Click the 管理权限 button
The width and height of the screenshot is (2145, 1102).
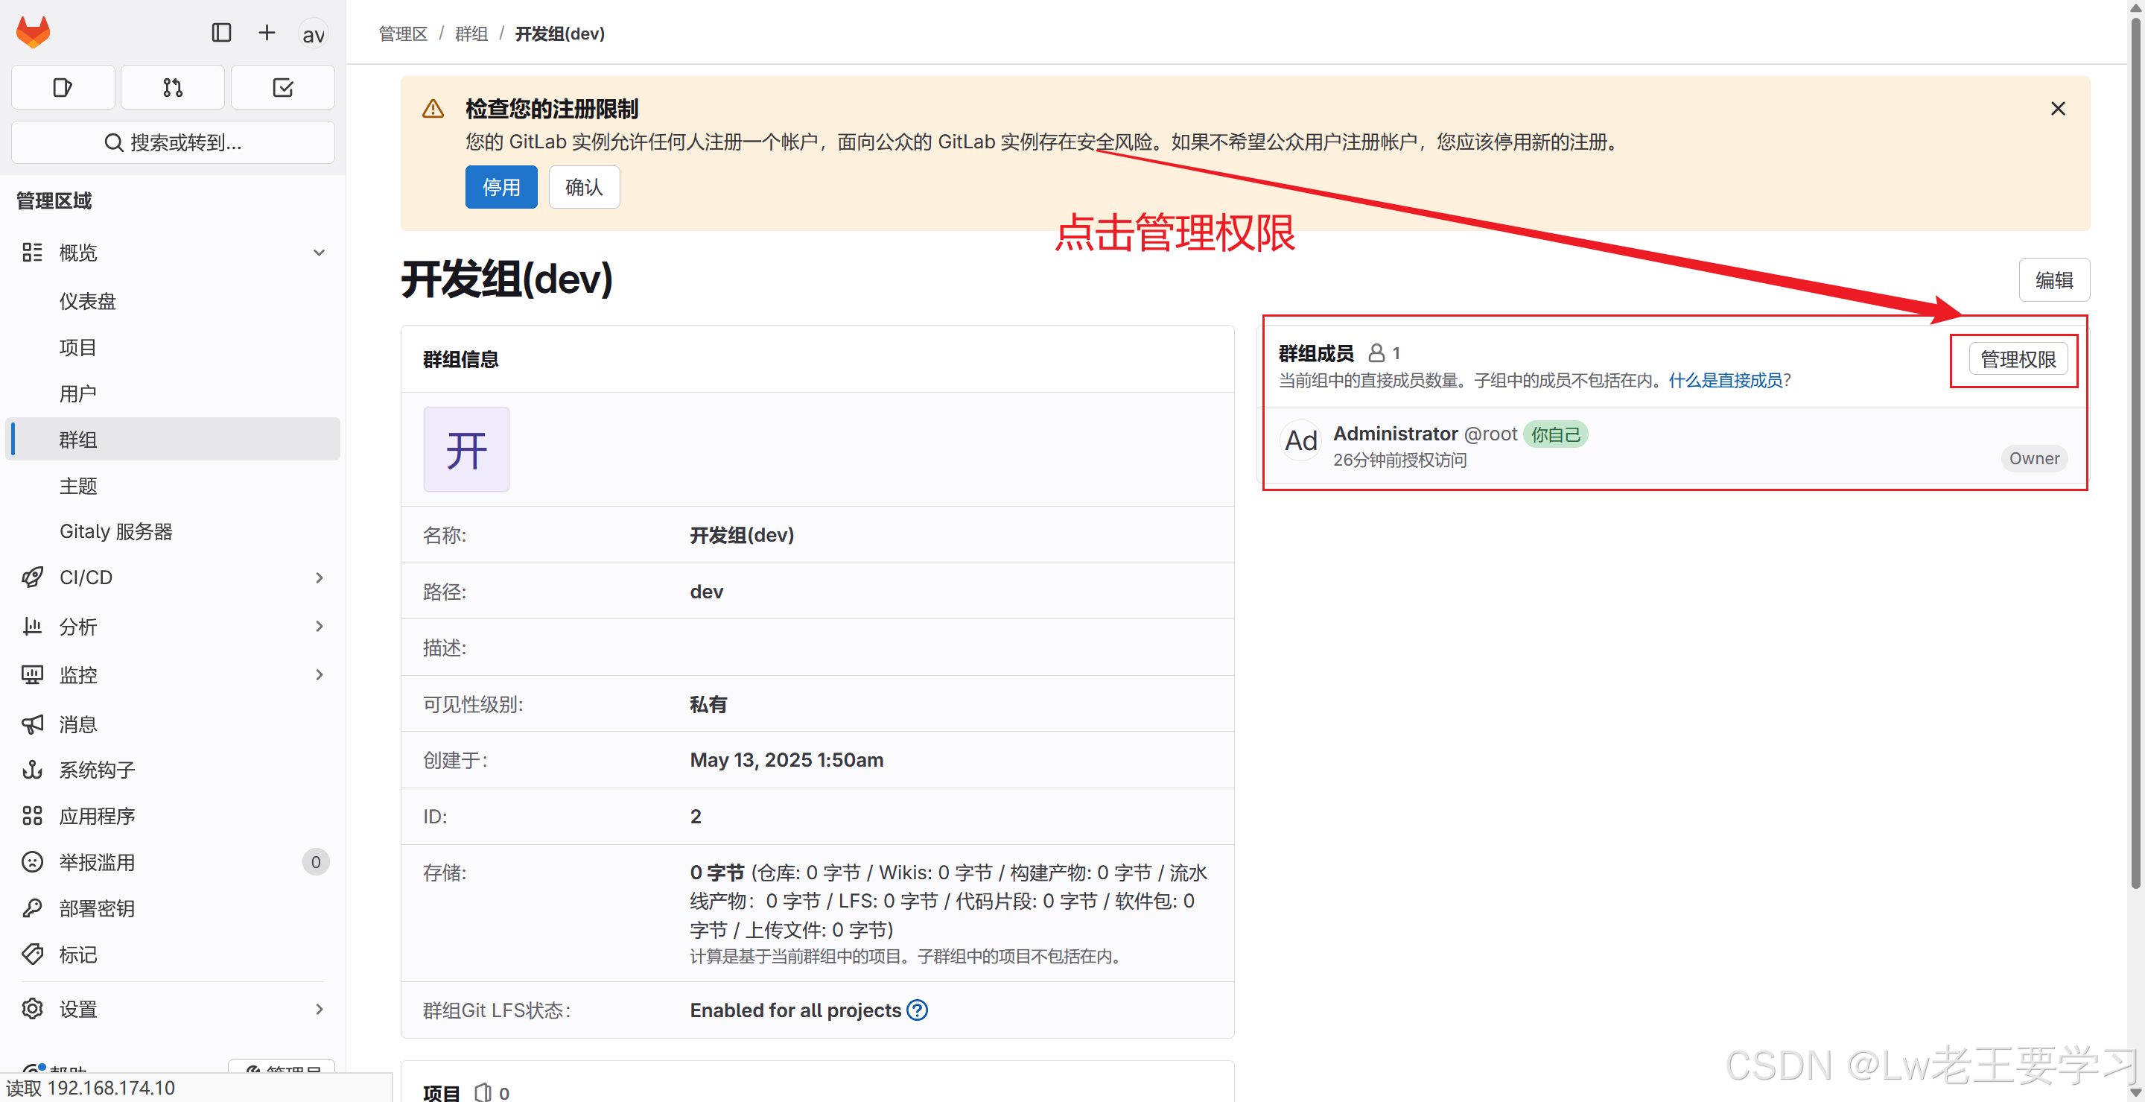coord(2018,359)
